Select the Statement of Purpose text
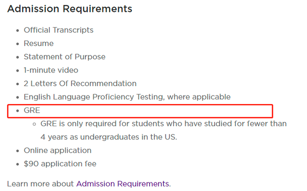Screen dimensions: 307x191 point(65,57)
